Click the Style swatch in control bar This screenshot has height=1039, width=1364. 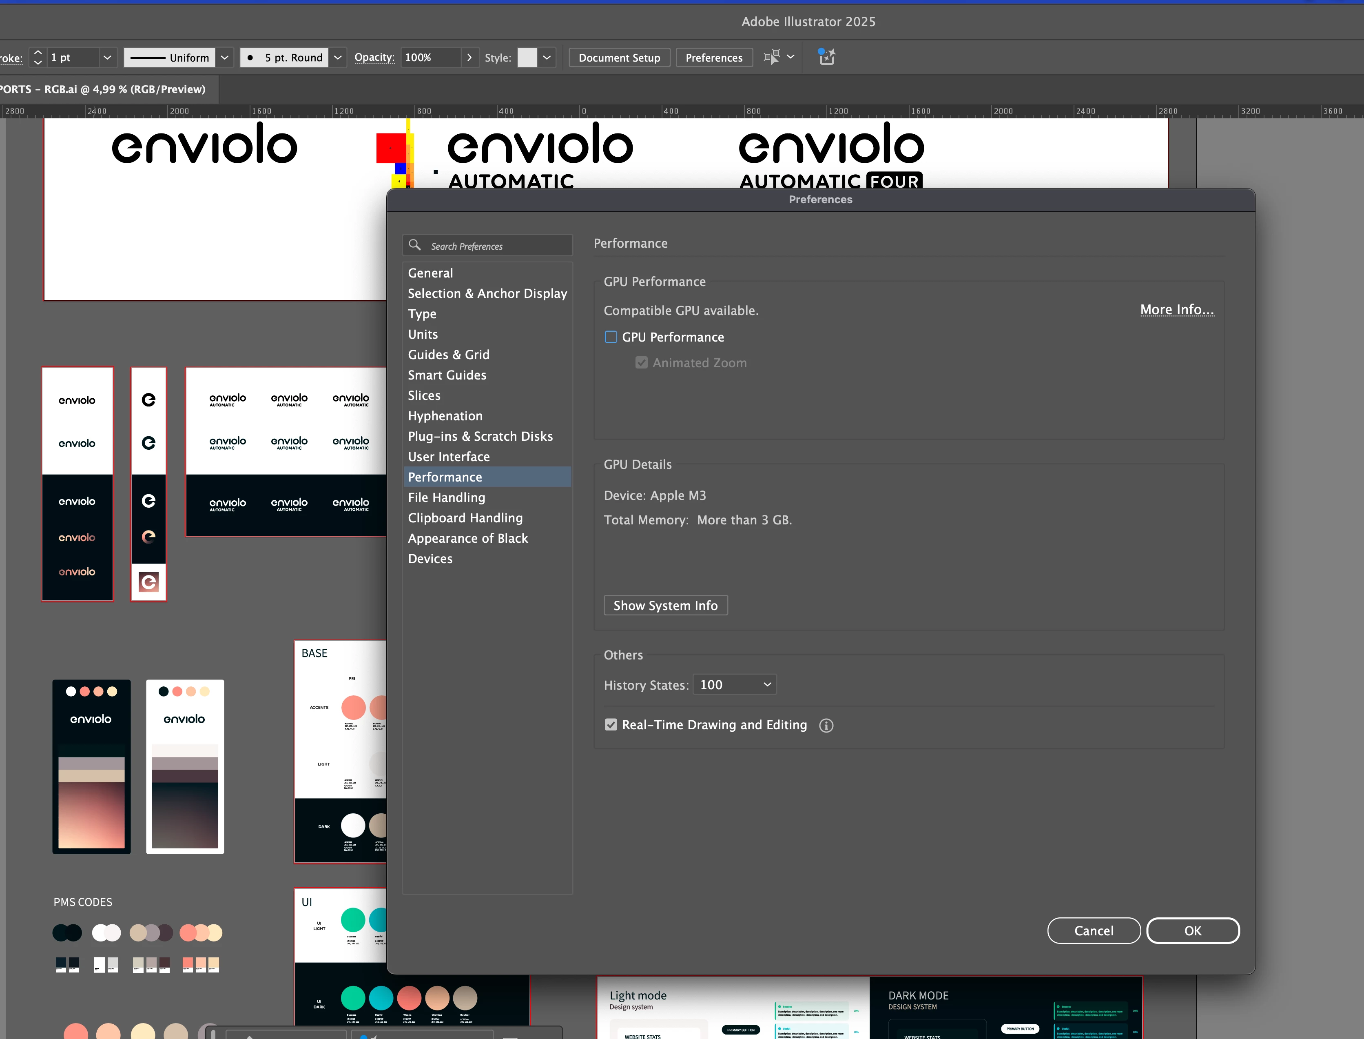click(527, 58)
